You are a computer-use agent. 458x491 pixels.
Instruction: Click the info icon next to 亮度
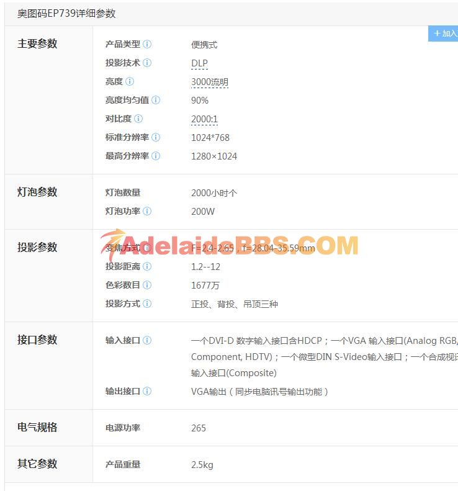[x=130, y=82]
